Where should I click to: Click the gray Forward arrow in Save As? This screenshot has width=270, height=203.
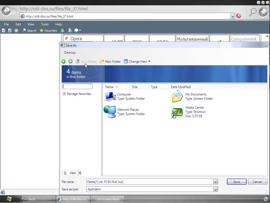click(x=70, y=61)
